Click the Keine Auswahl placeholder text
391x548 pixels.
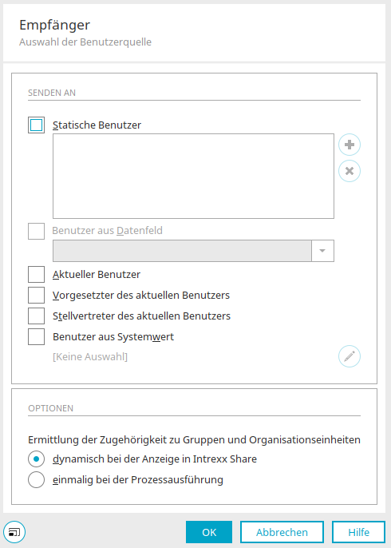click(90, 357)
